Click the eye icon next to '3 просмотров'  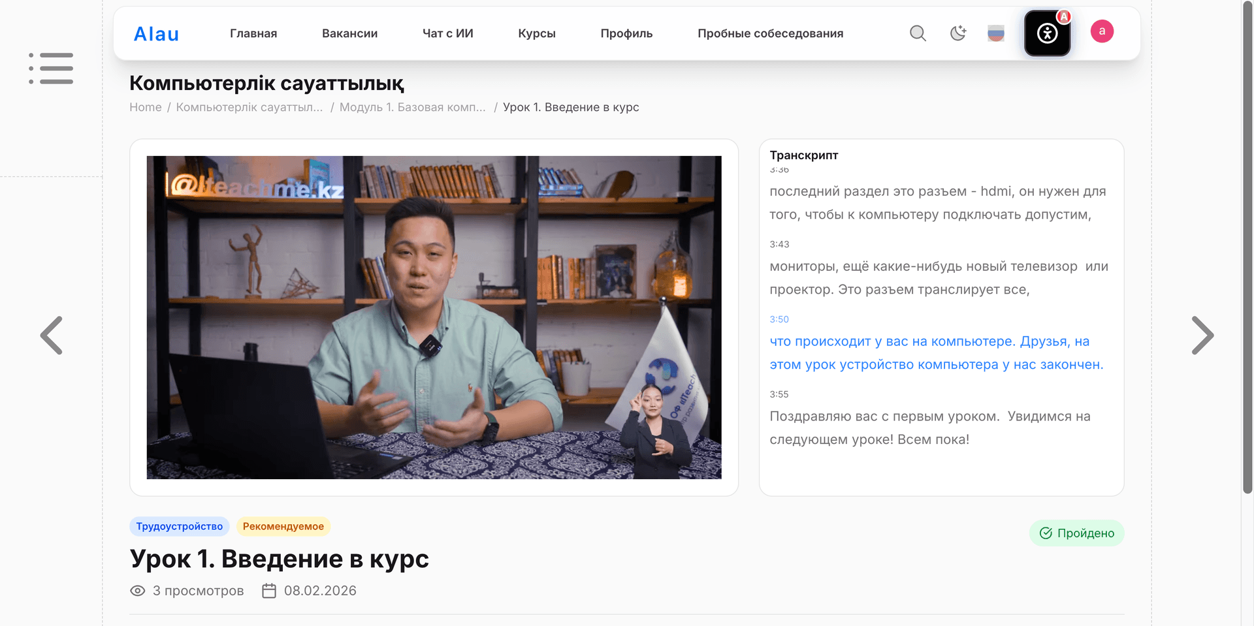(137, 590)
